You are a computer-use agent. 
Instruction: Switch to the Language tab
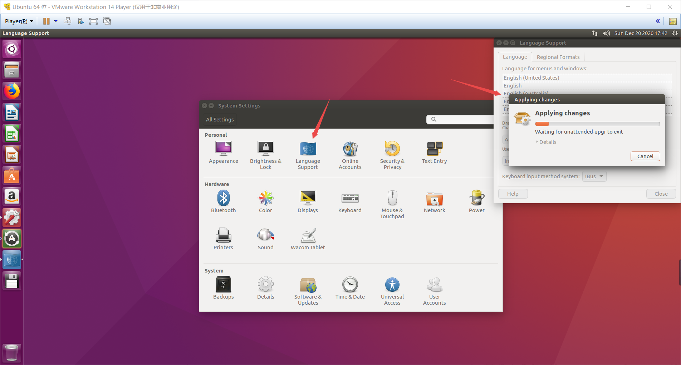pyautogui.click(x=515, y=57)
